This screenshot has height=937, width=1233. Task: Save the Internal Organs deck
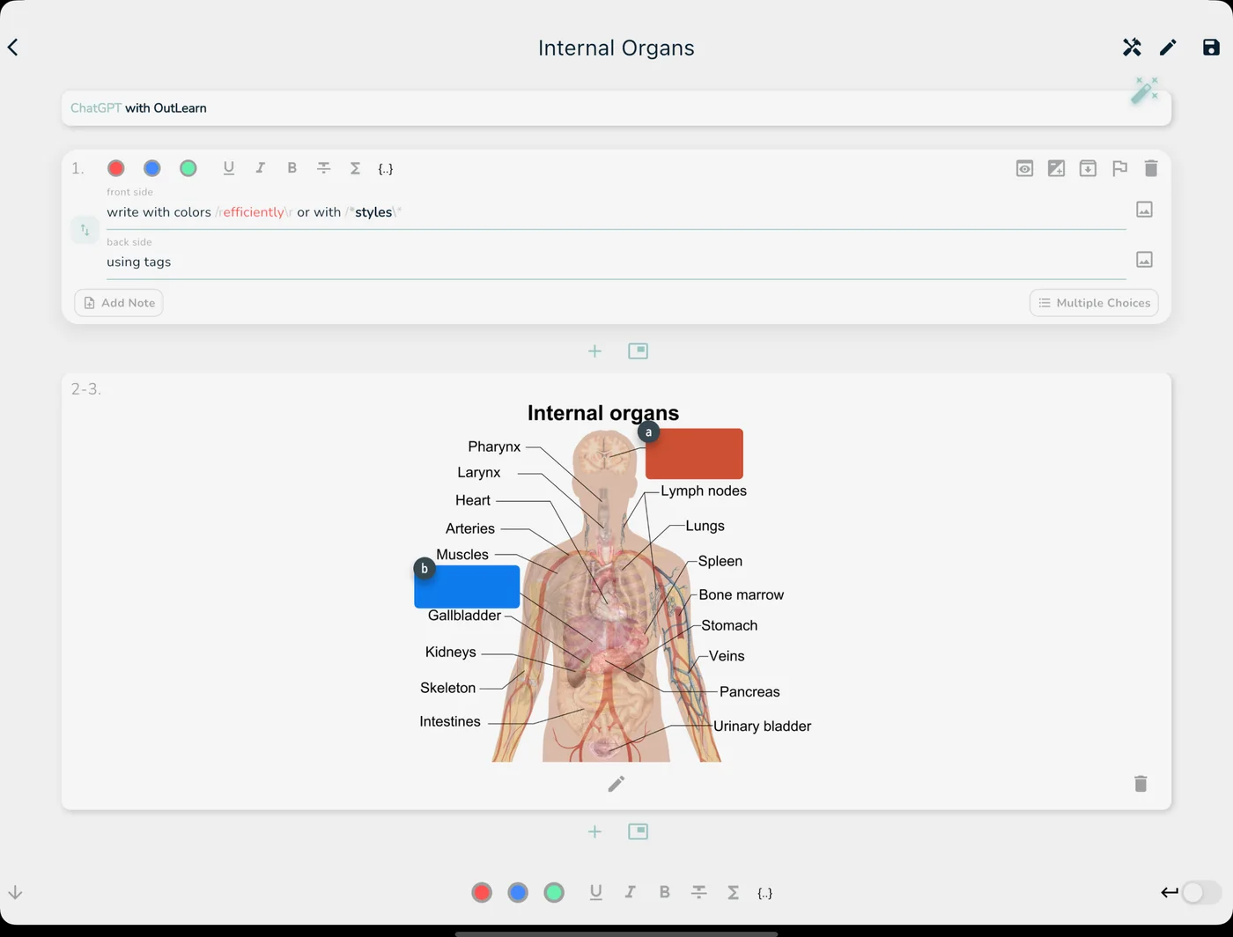[1211, 48]
